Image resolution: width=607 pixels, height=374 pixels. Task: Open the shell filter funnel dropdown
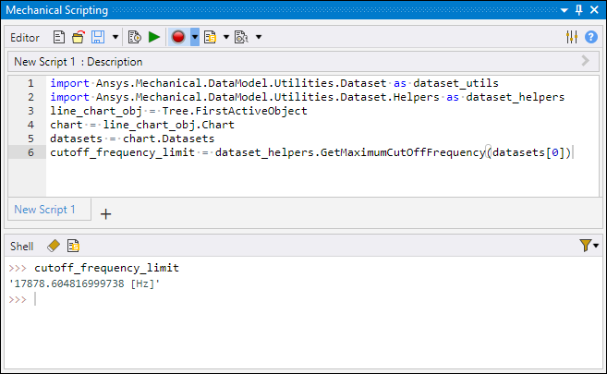pyautogui.click(x=589, y=246)
